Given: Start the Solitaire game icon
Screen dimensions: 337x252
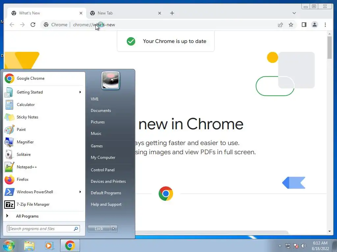Looking at the screenshot, I should (x=9, y=155).
